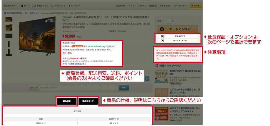Open the 歳末新春SALE banner image
270x126 pixels.
point(161,77)
